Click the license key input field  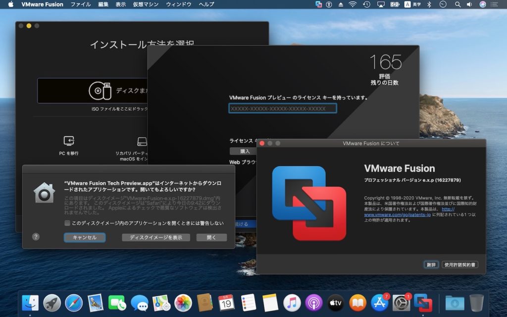tap(282, 108)
